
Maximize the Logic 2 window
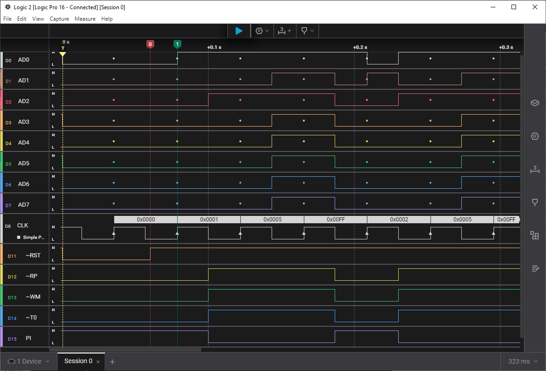(514, 7)
